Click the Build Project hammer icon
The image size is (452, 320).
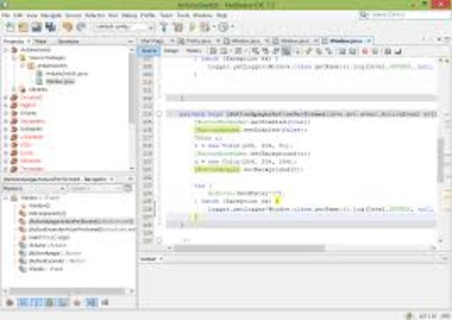click(x=164, y=27)
